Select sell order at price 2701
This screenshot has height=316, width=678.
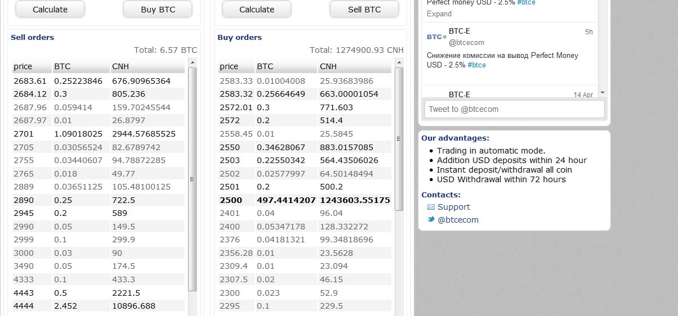pos(99,134)
